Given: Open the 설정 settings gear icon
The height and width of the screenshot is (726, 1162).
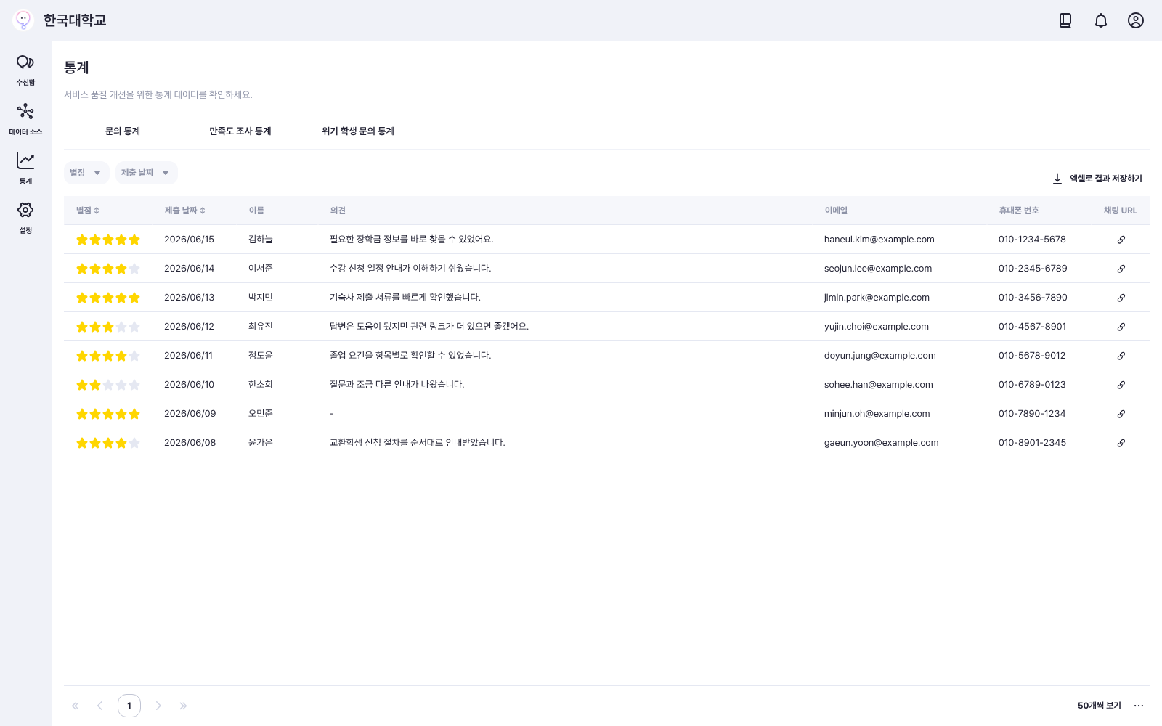Looking at the screenshot, I should pos(25,210).
